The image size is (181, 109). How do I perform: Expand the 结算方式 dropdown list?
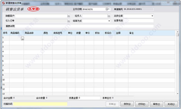(109, 21)
